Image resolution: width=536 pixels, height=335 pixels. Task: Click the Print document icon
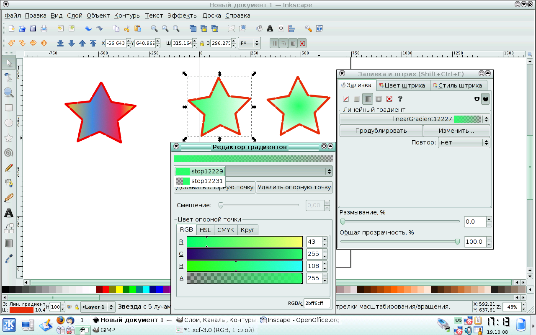pyautogui.click(x=44, y=28)
